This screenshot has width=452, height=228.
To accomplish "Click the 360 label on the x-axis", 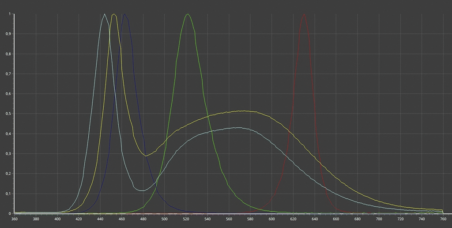I will point(15,219).
